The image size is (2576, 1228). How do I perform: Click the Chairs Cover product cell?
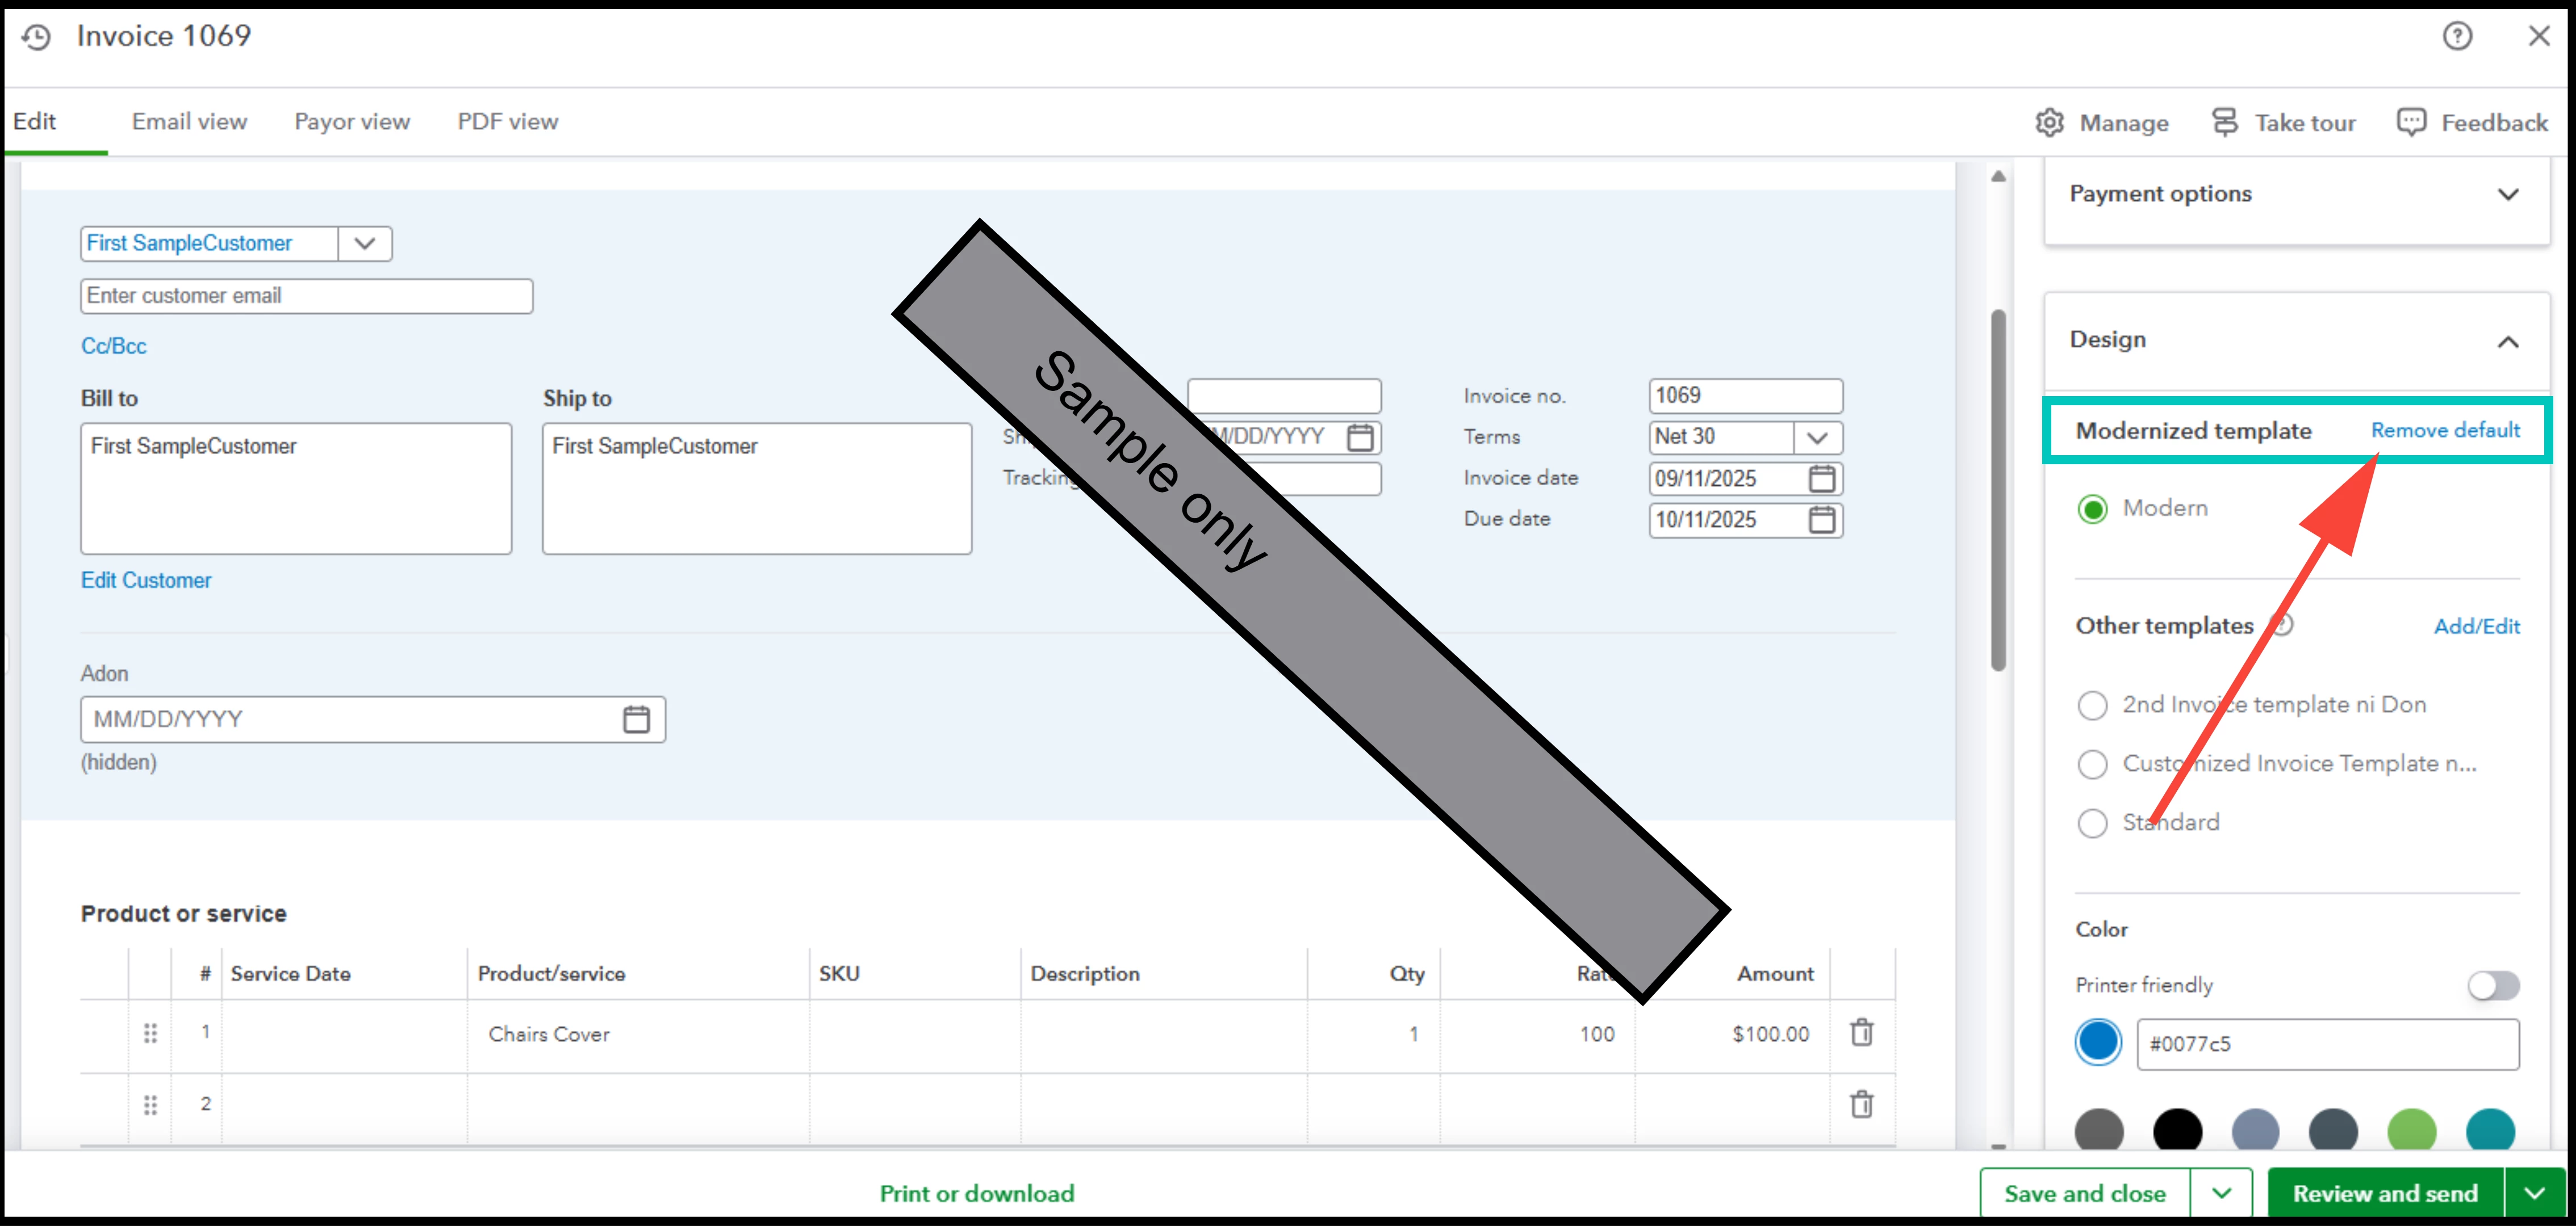pos(639,1035)
